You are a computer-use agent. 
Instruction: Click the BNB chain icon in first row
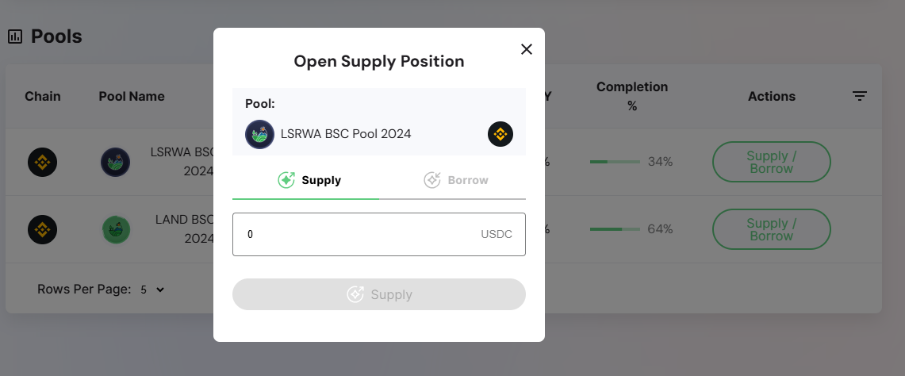click(x=42, y=162)
